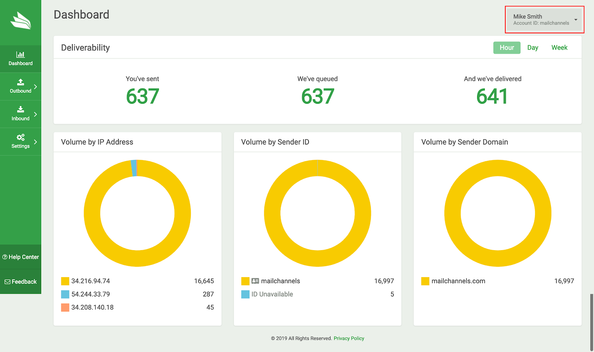The image size is (594, 352).
Task: Click the Volume by Sender ID heading
Action: tap(275, 142)
